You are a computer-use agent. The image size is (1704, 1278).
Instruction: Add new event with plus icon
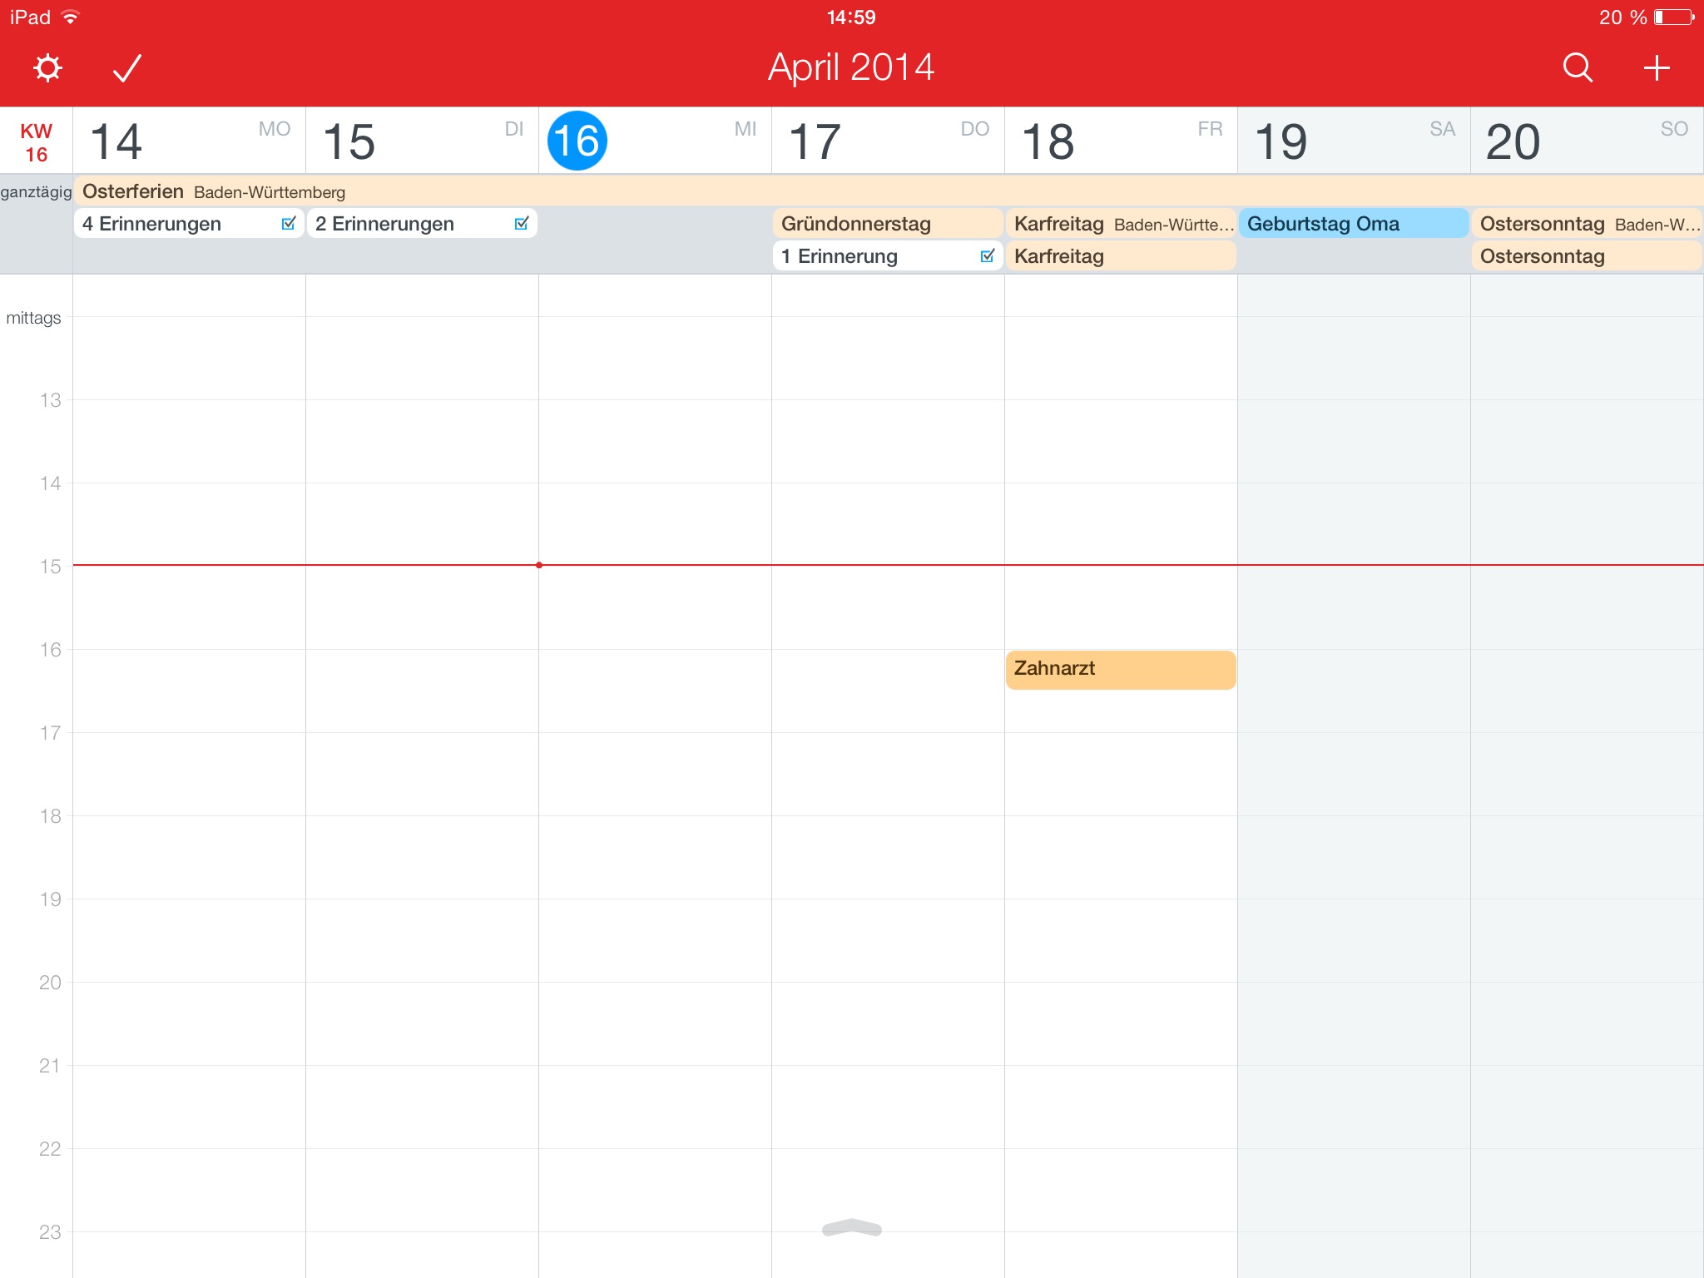(1657, 67)
